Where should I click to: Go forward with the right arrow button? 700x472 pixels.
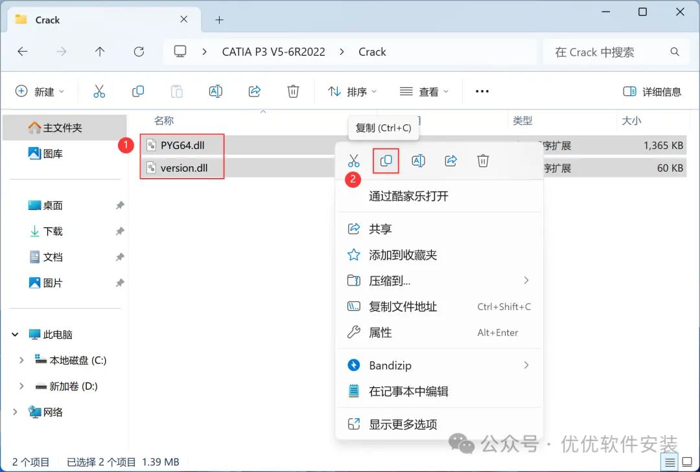pos(61,52)
